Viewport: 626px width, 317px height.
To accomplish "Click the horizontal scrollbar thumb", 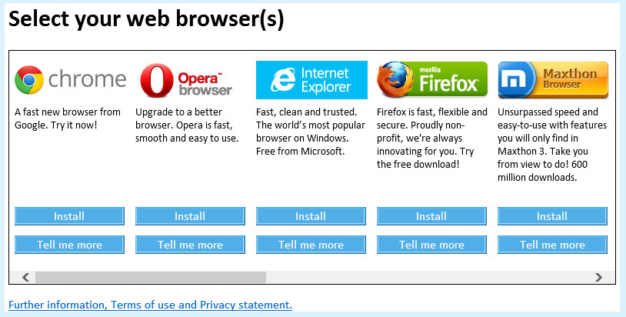I will [x=151, y=277].
